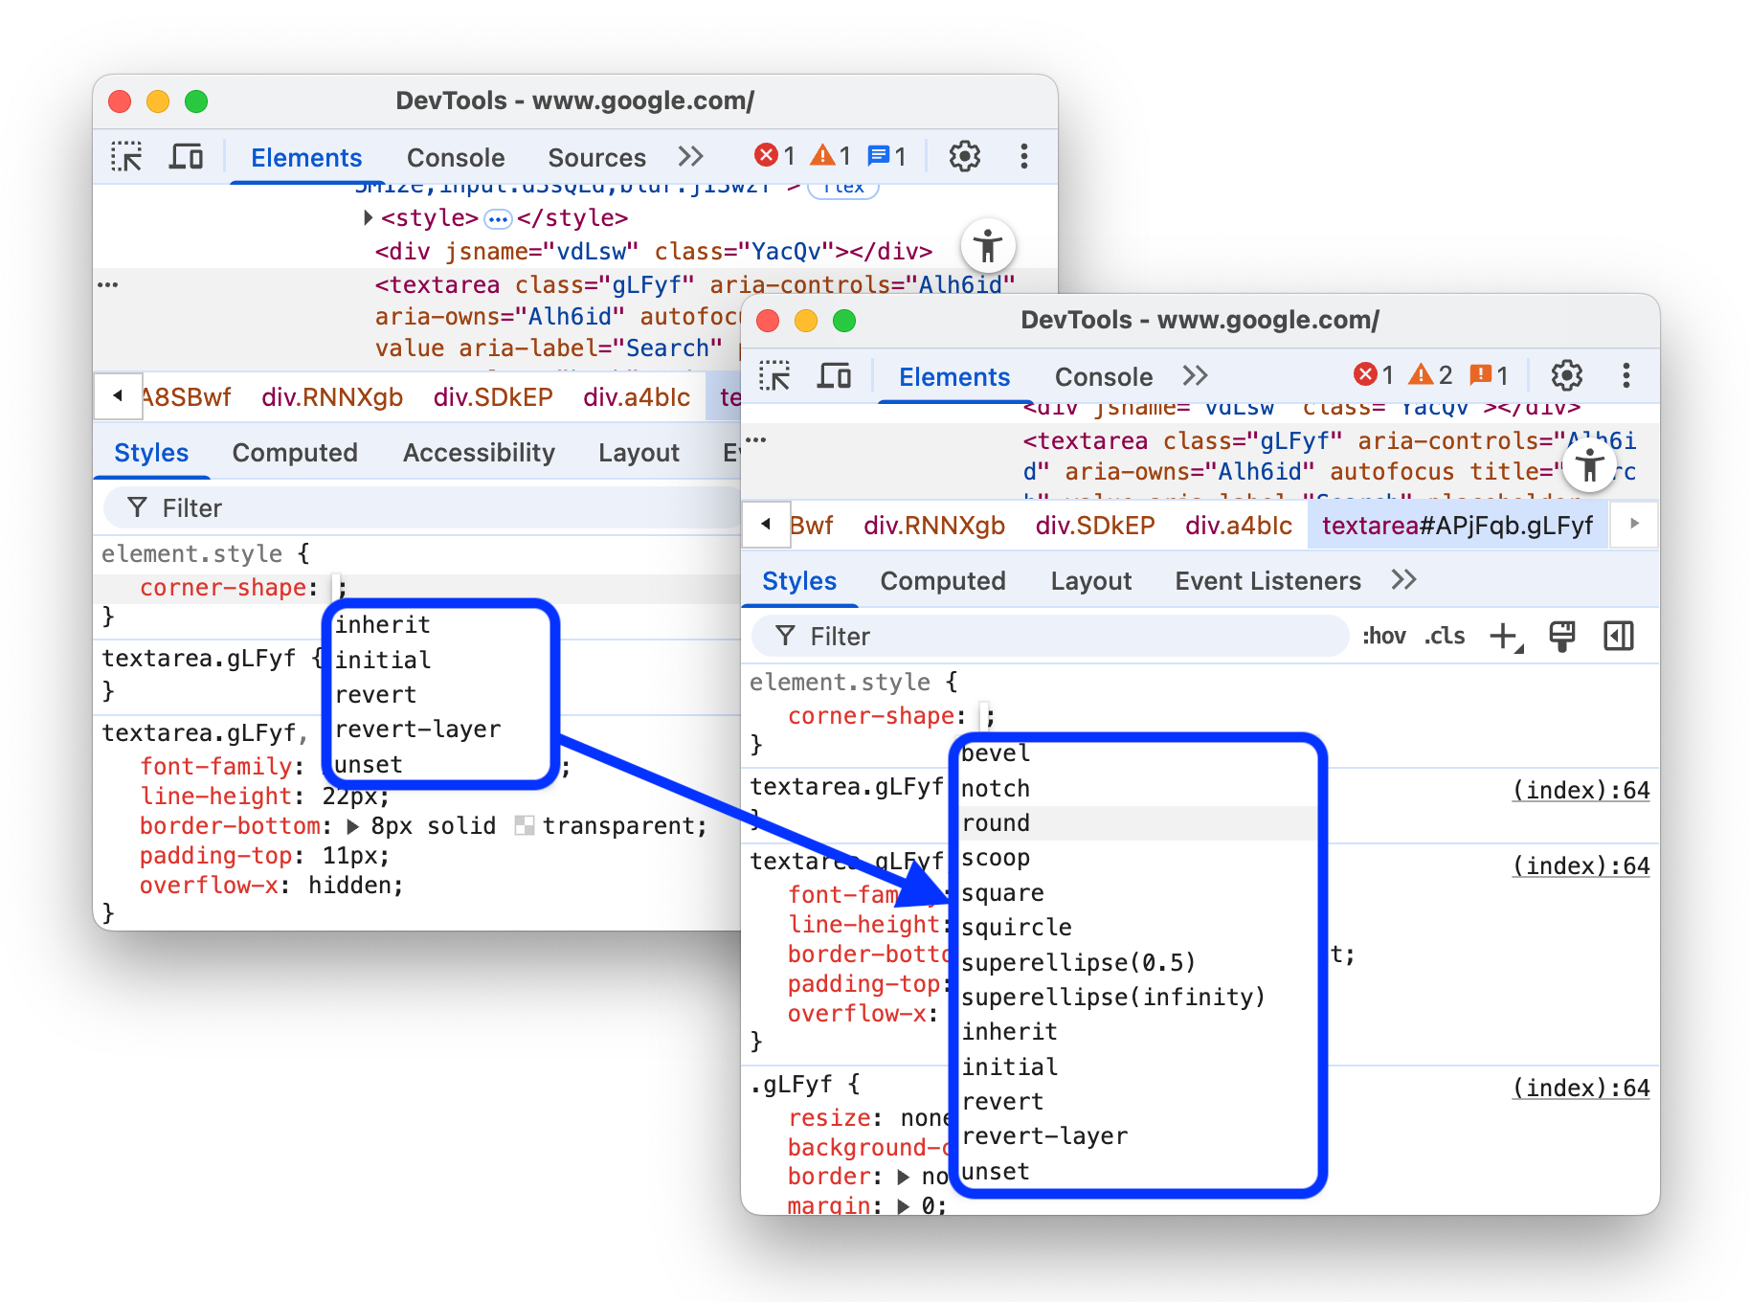Toggle the Styles sidebar panel icon
The width and height of the screenshot is (1749, 1302).
(1619, 636)
